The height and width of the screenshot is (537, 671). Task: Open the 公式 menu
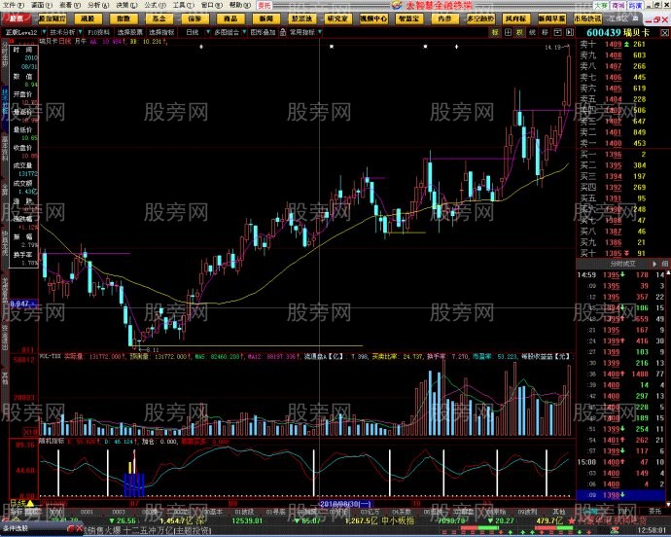coord(155,5)
